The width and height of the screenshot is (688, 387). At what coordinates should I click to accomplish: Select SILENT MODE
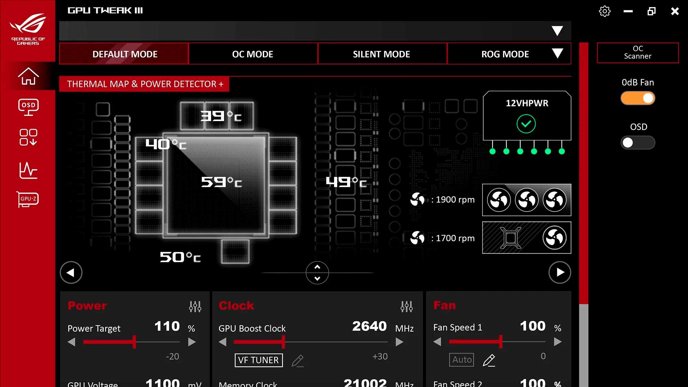pos(381,54)
